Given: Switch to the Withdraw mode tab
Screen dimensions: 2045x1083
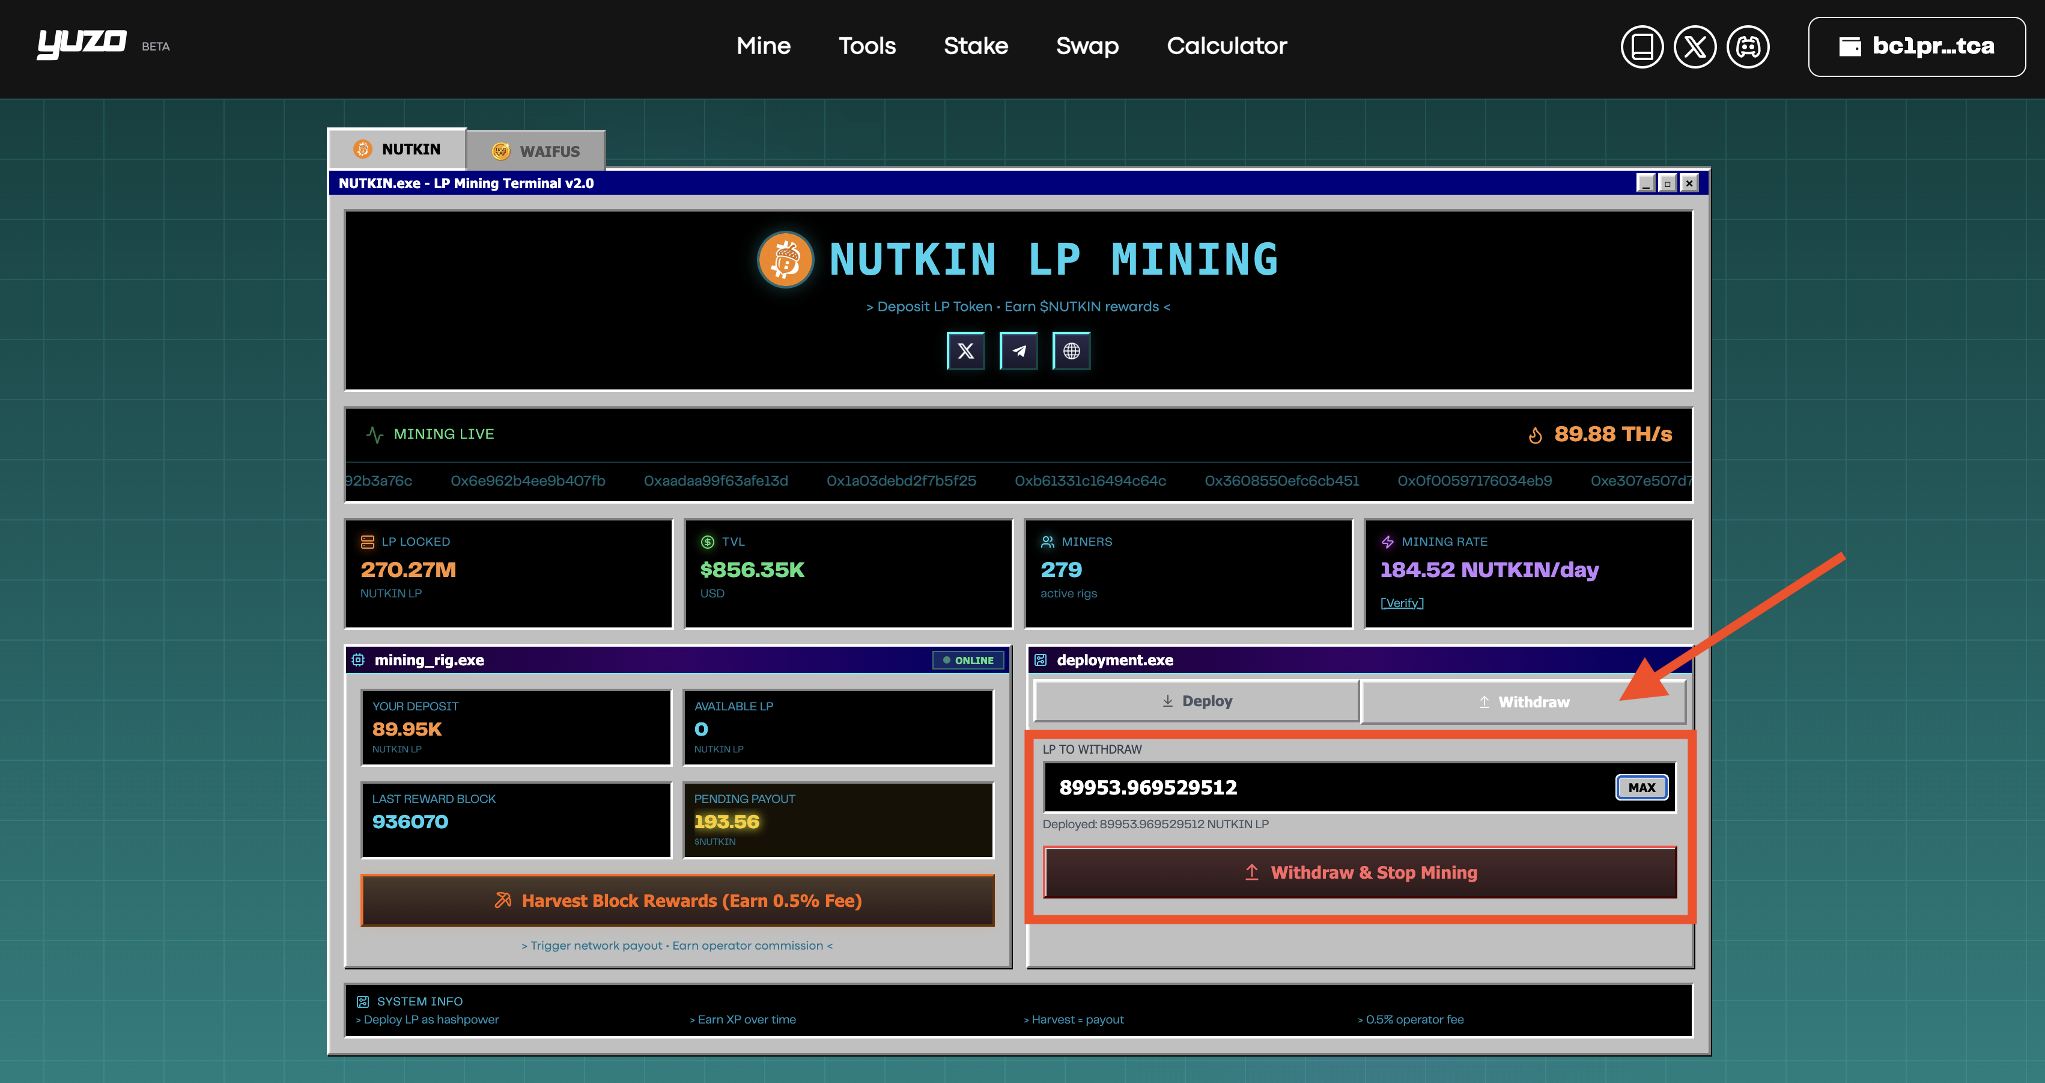Looking at the screenshot, I should click(x=1524, y=702).
